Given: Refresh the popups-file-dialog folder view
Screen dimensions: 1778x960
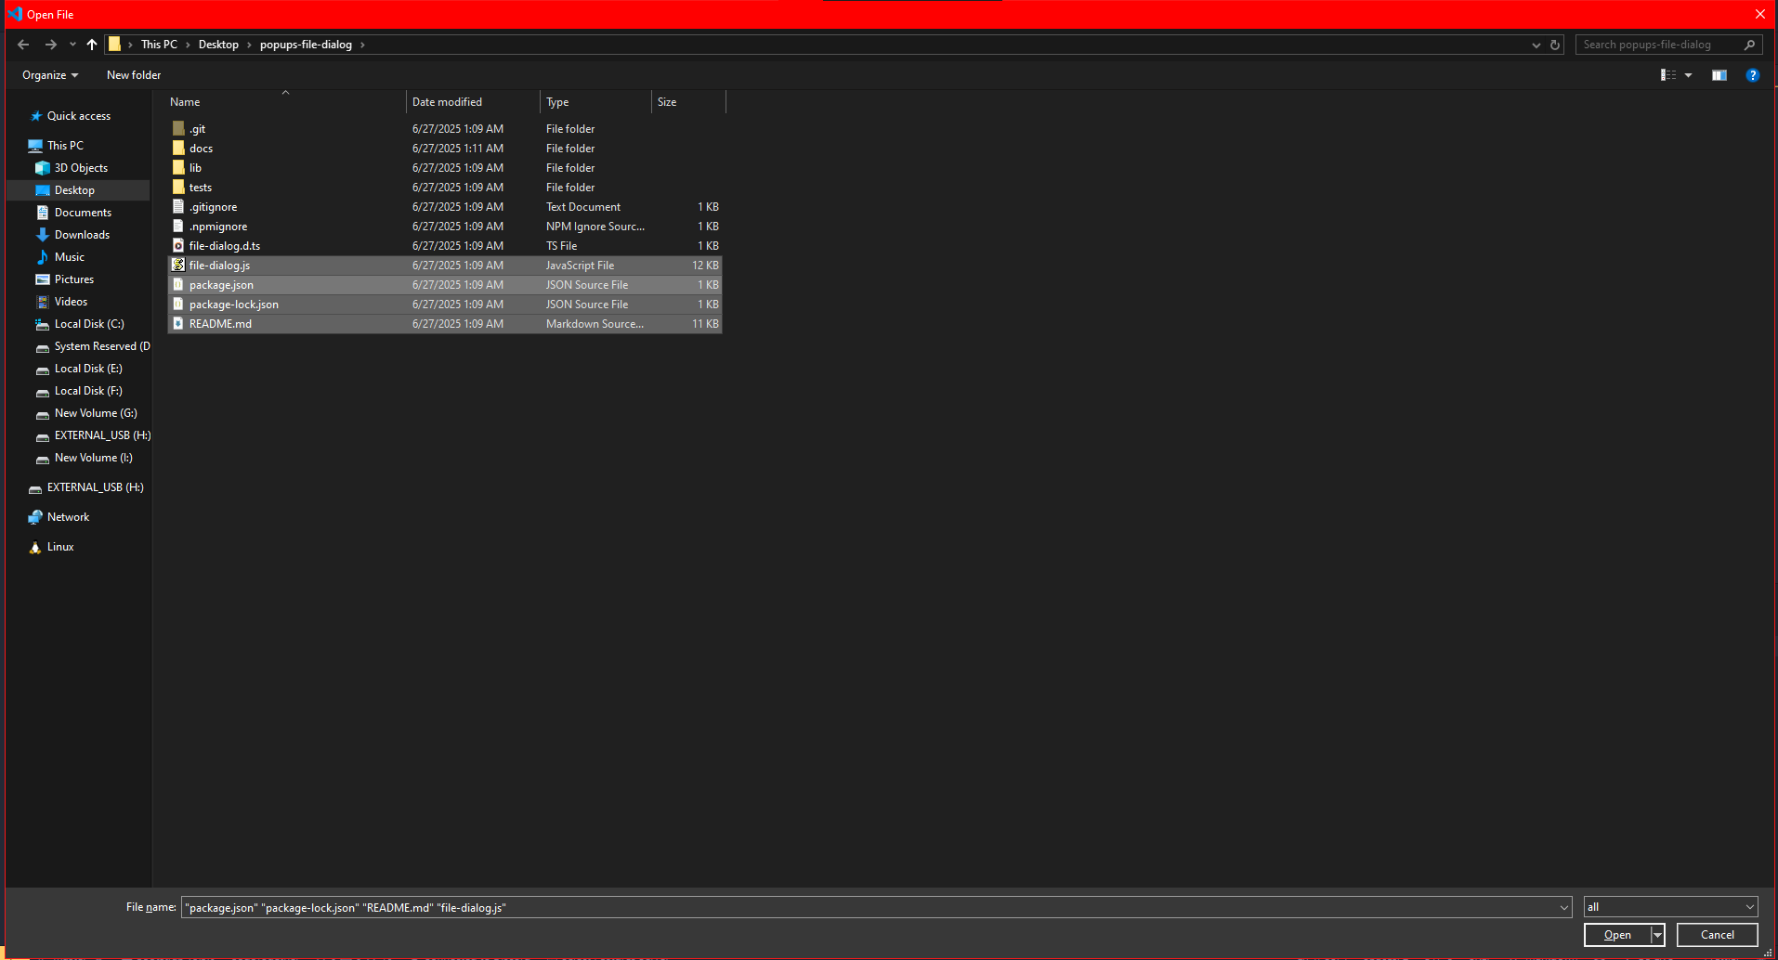Looking at the screenshot, I should click(x=1554, y=45).
